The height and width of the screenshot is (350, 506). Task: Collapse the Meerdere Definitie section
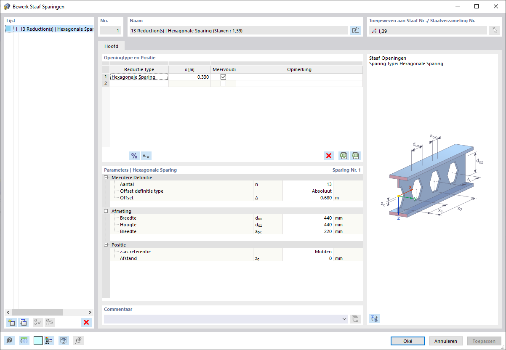[x=105, y=178]
